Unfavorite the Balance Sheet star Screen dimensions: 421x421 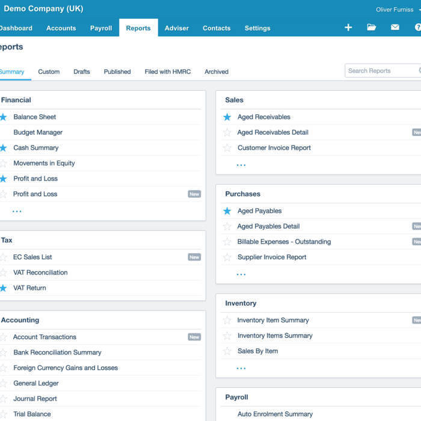click(x=4, y=117)
